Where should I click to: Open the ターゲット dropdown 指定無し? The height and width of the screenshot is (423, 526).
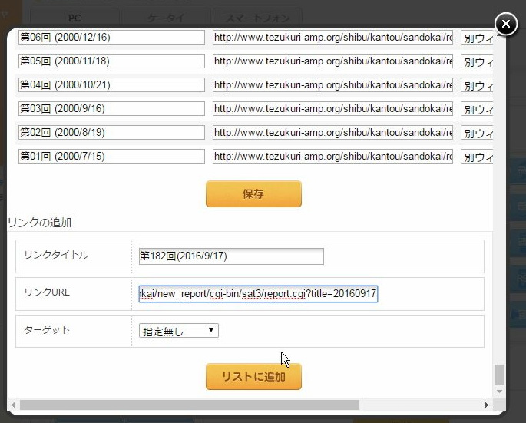click(179, 331)
